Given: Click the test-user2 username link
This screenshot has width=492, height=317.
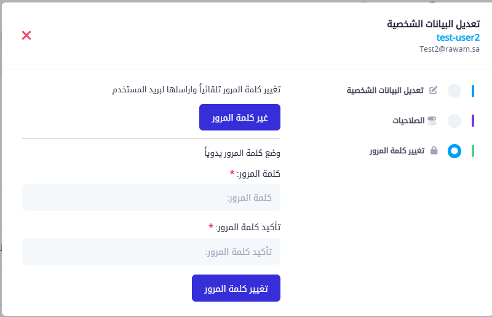Looking at the screenshot, I should coord(458,38).
